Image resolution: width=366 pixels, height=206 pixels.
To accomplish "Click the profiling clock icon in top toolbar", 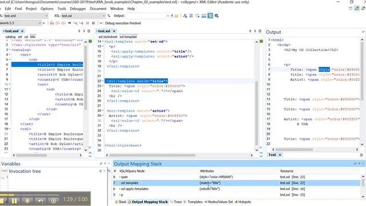I will coord(197,15).
